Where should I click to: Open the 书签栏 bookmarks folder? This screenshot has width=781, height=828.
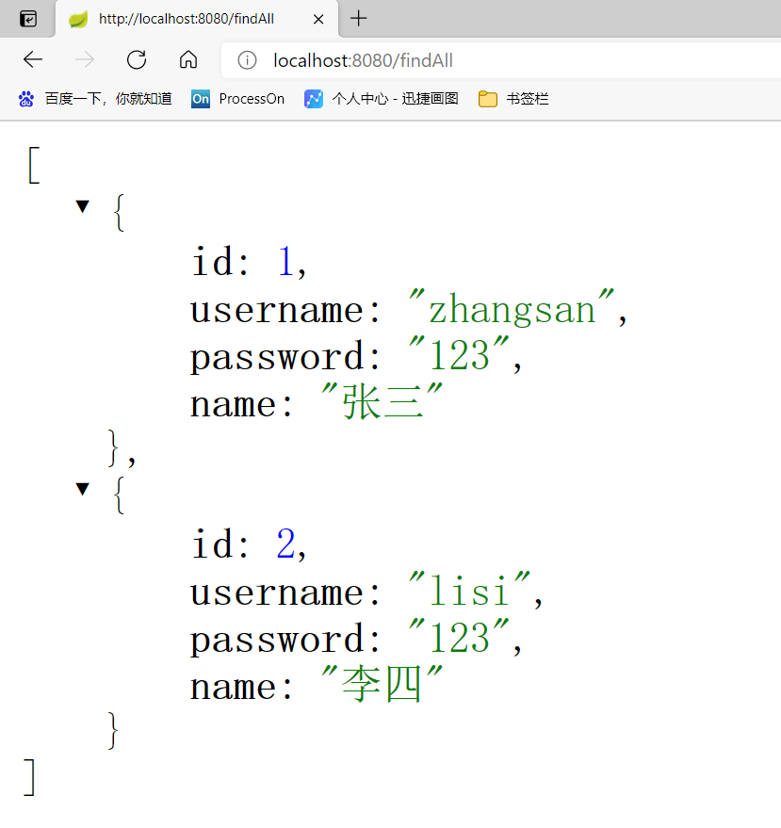click(513, 99)
